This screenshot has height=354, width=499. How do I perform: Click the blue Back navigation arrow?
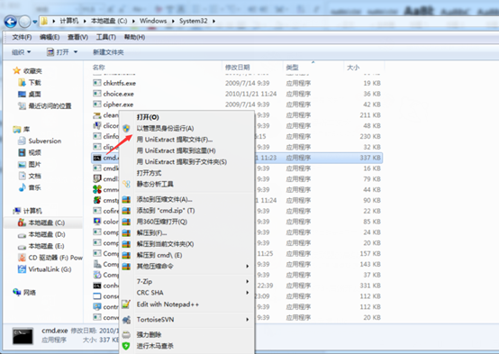11,22
